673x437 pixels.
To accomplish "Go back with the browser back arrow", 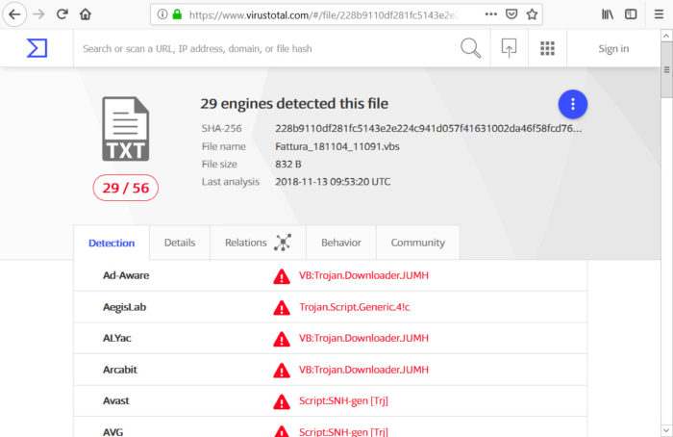I will (x=14, y=14).
